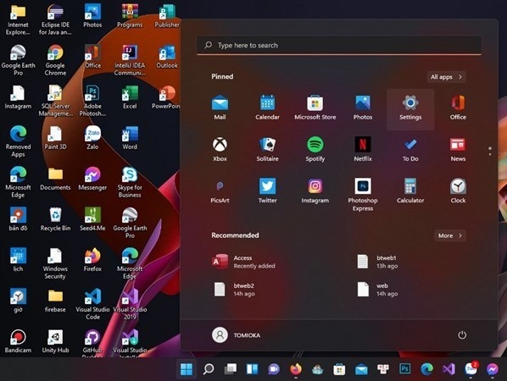Select the bản đồ desktop shortcut
The height and width of the screenshot is (381, 507).
pyautogui.click(x=18, y=219)
